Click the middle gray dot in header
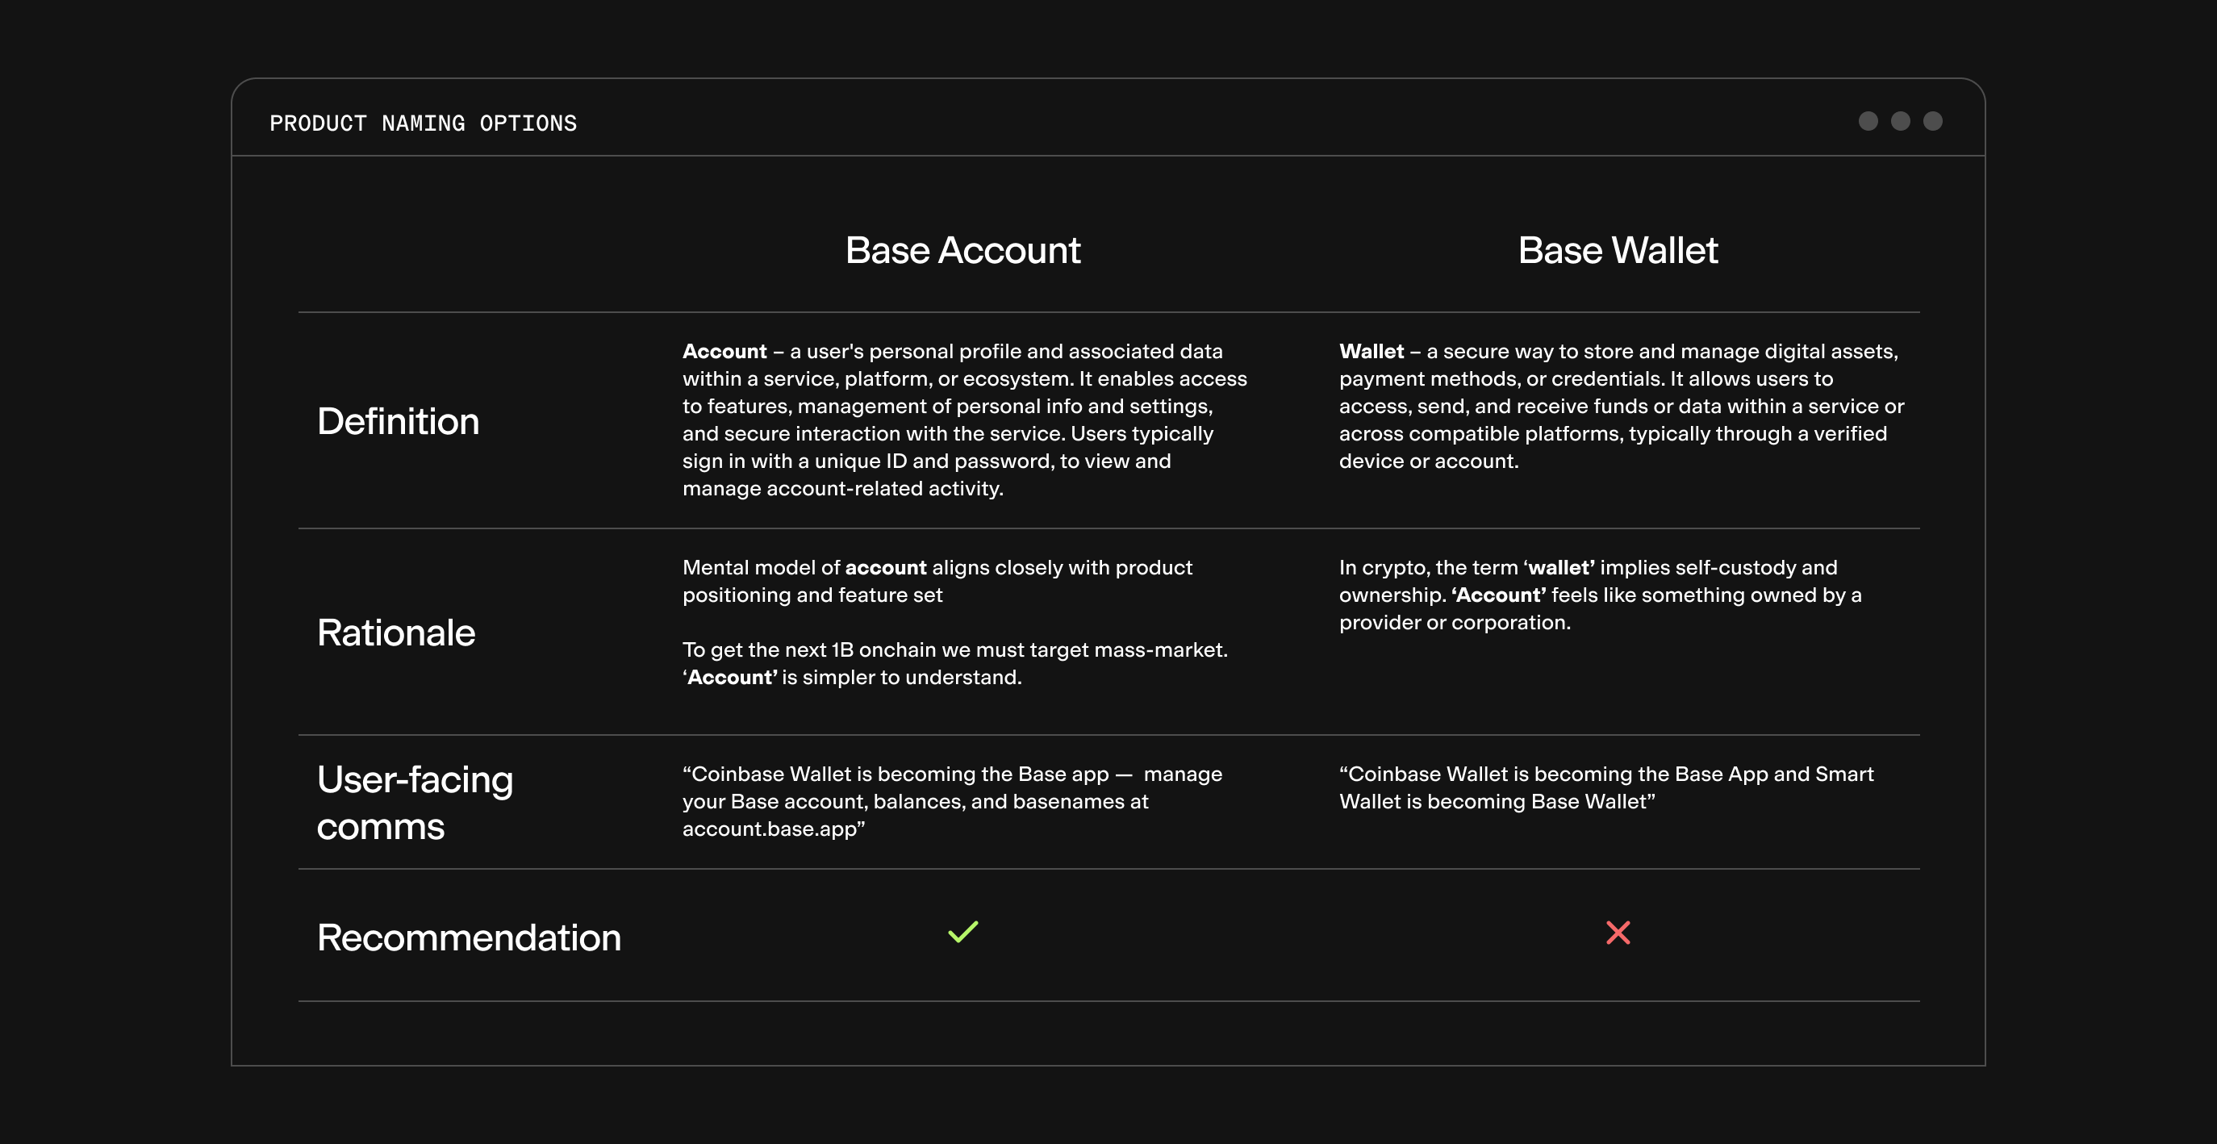This screenshot has width=2217, height=1144. pyautogui.click(x=1900, y=121)
